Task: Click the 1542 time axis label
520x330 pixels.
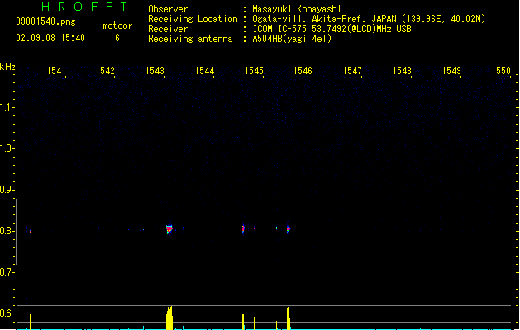Action: pos(105,71)
